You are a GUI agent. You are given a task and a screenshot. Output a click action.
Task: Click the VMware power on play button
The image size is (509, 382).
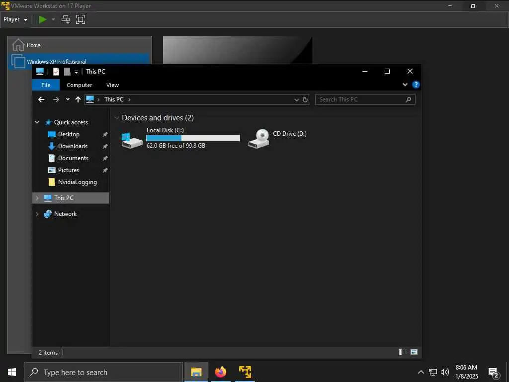[43, 19]
